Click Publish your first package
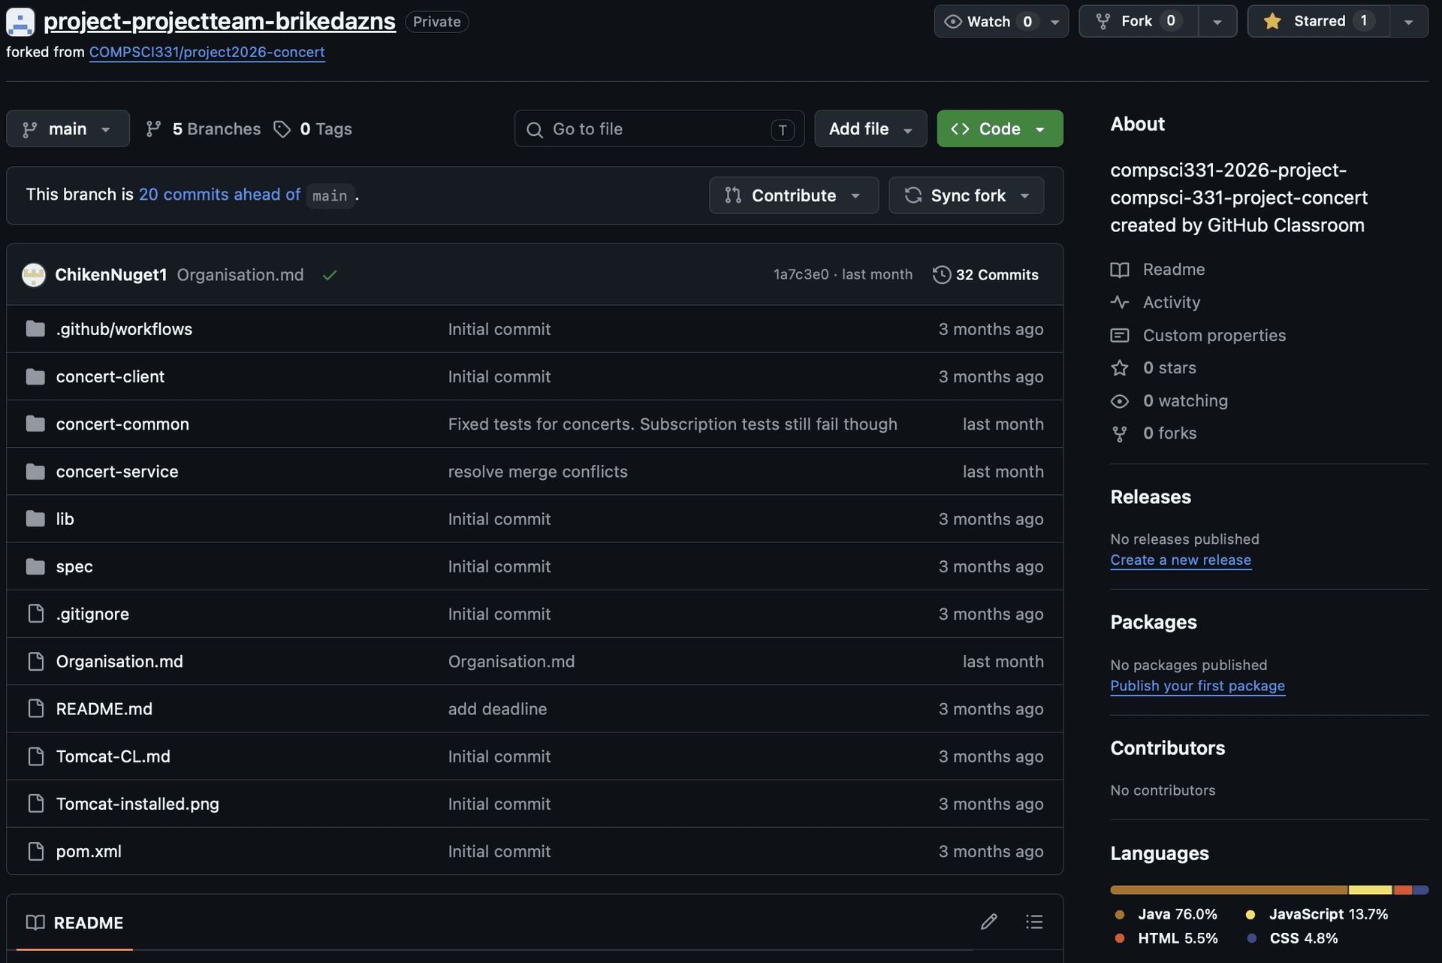The height and width of the screenshot is (963, 1442). (1197, 685)
